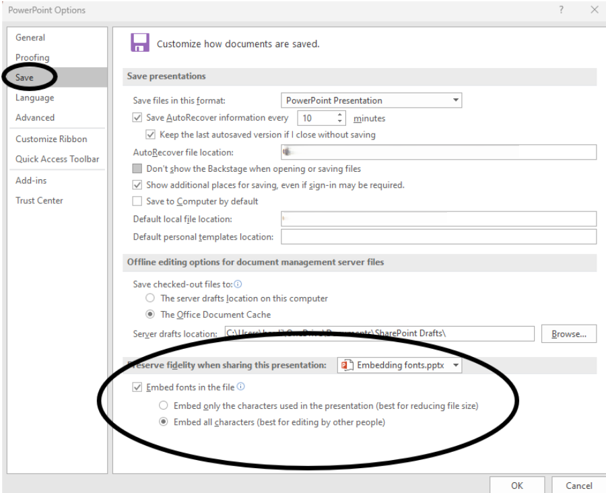Enable Save to Computer by default

point(137,201)
